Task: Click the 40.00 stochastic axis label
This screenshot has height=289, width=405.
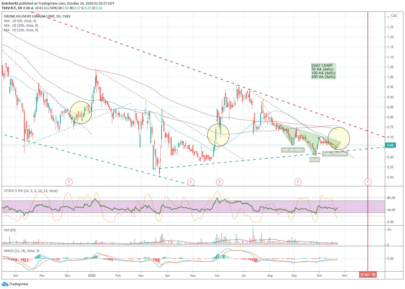Action: click(391, 210)
